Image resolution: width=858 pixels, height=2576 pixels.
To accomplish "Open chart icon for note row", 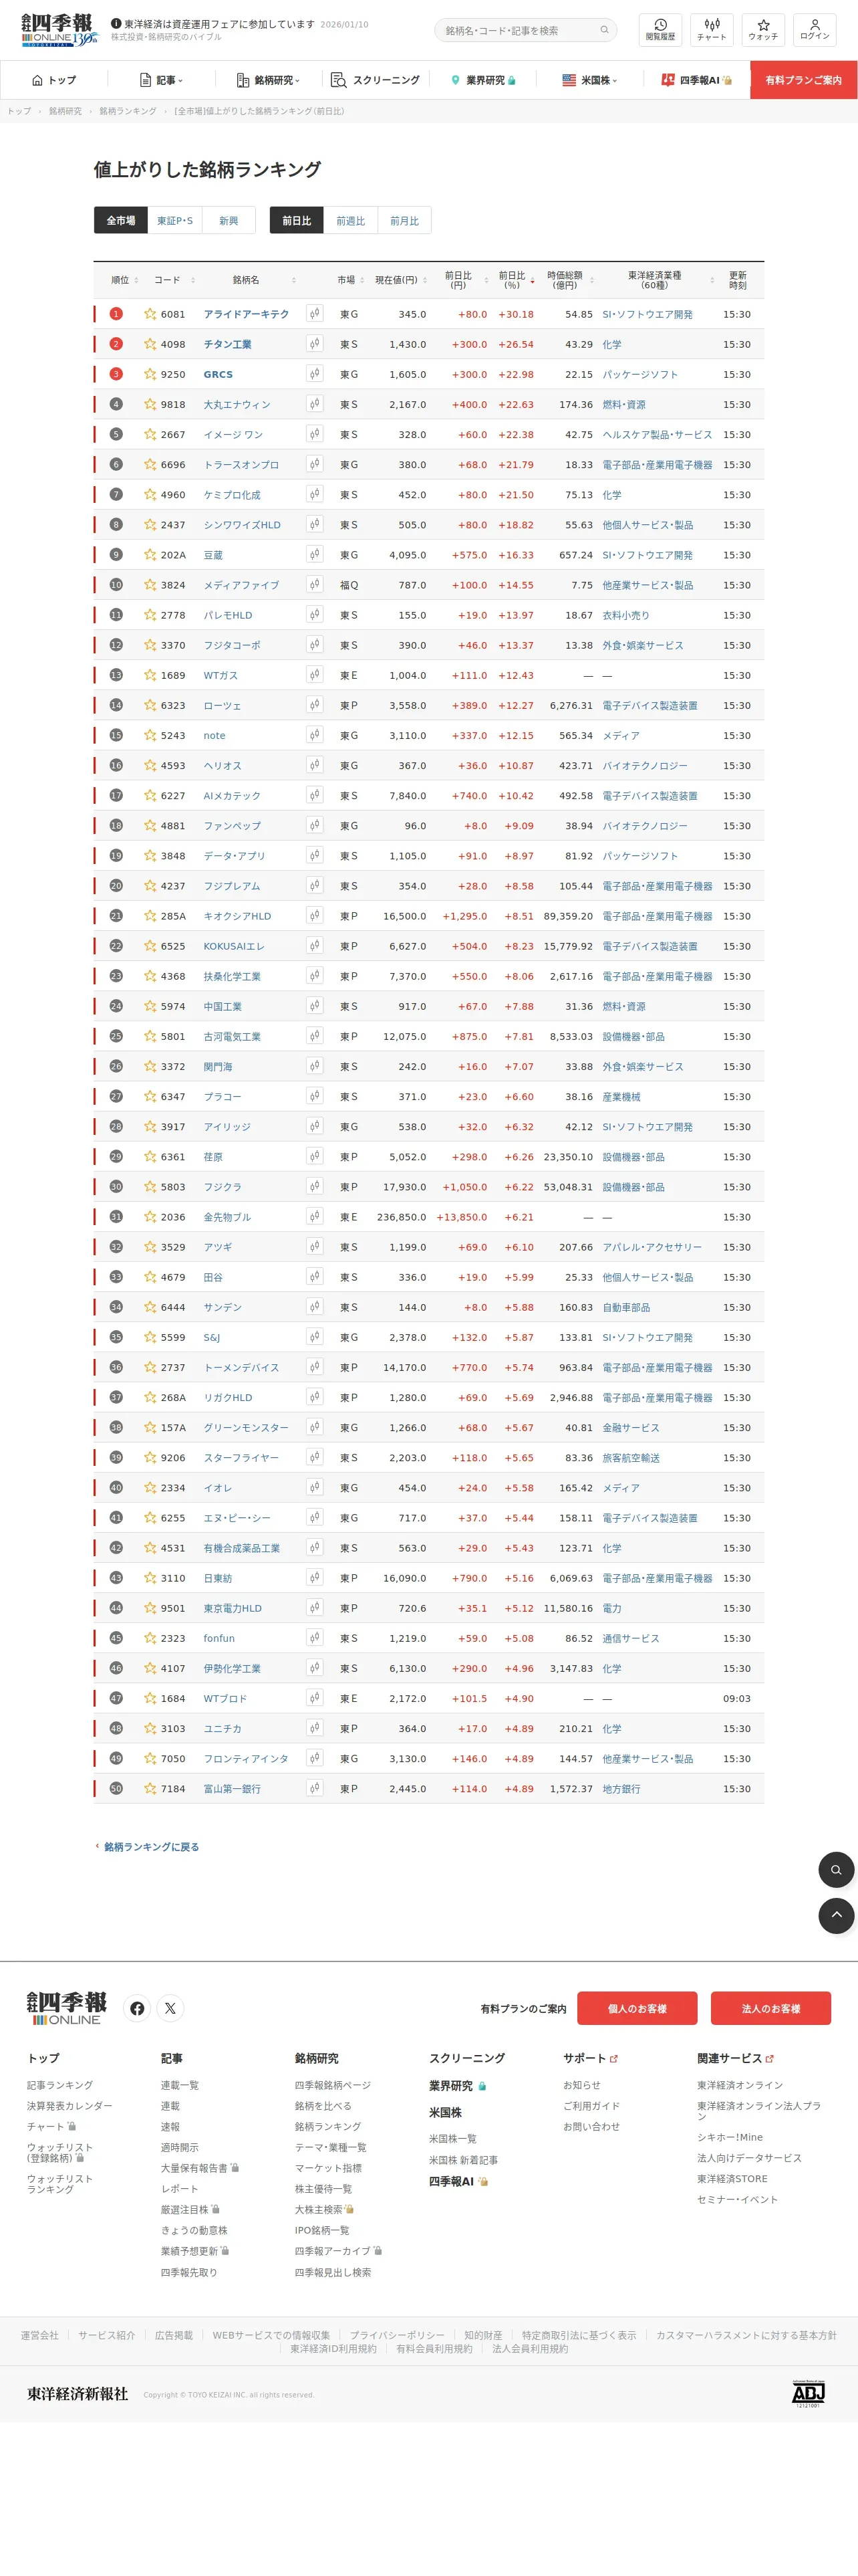I will pyautogui.click(x=315, y=735).
